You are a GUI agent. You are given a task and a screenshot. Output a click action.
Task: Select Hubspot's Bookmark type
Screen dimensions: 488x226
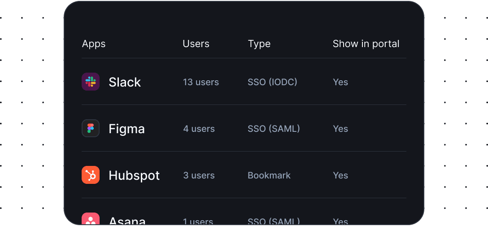pyautogui.click(x=269, y=175)
